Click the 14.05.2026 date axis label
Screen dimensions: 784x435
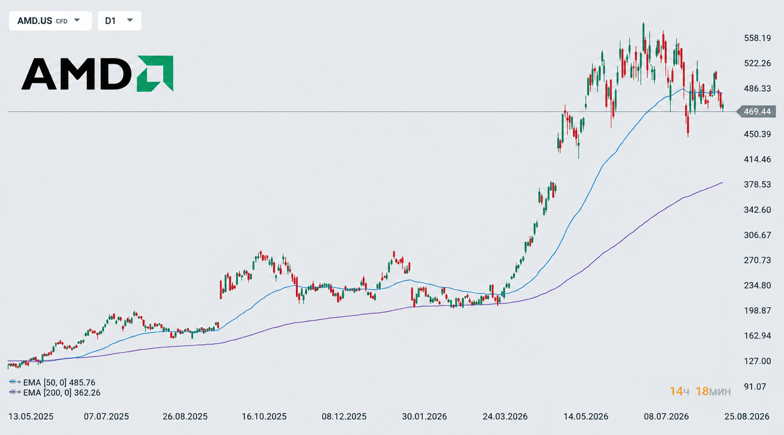(x=586, y=416)
